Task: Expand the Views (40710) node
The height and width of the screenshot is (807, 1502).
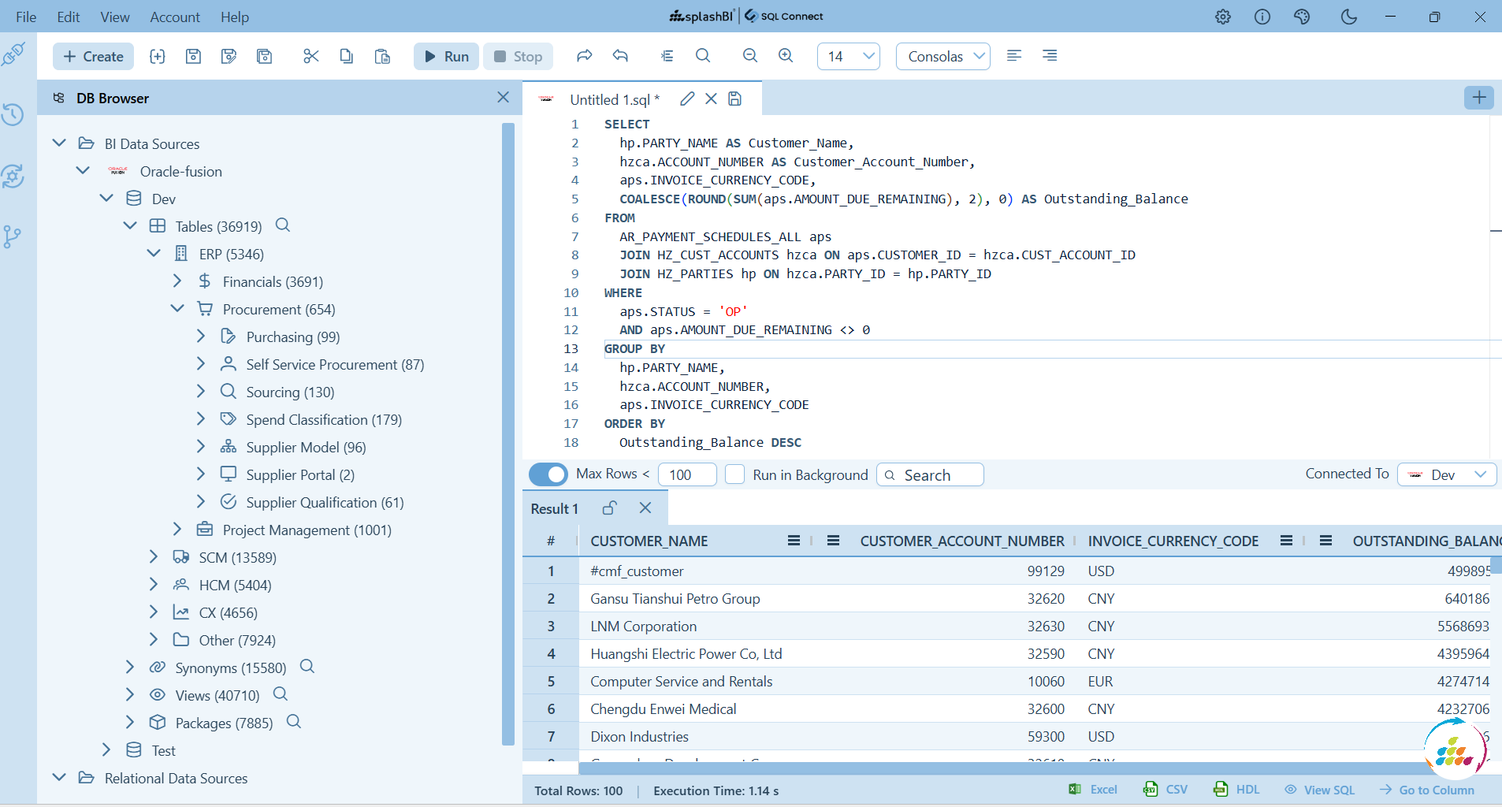Action: coord(130,695)
